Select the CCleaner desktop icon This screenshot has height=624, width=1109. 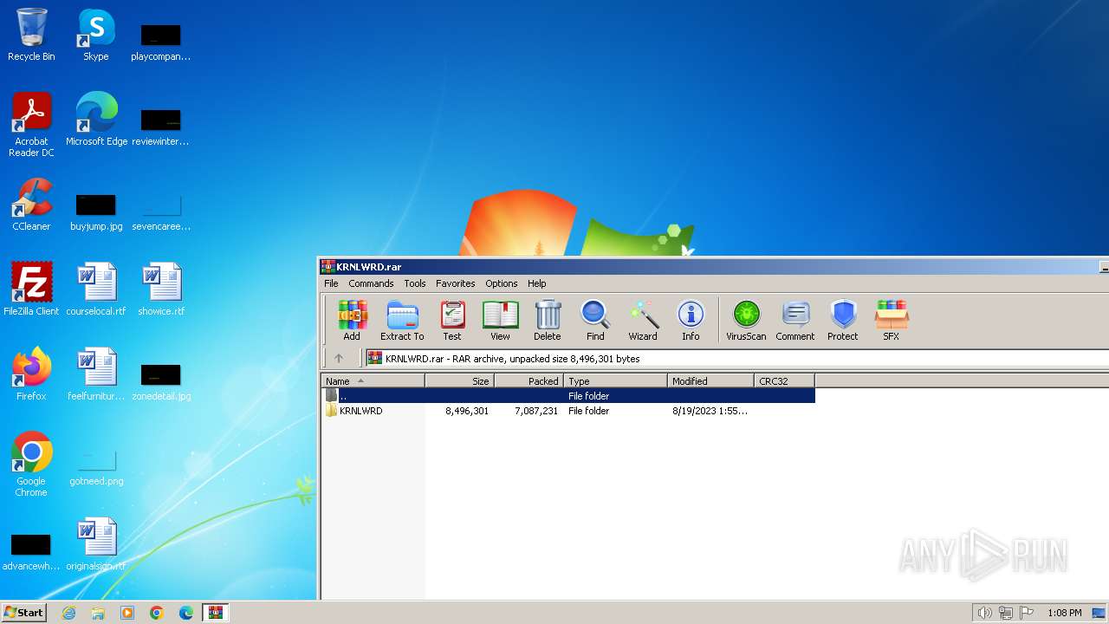(x=31, y=205)
